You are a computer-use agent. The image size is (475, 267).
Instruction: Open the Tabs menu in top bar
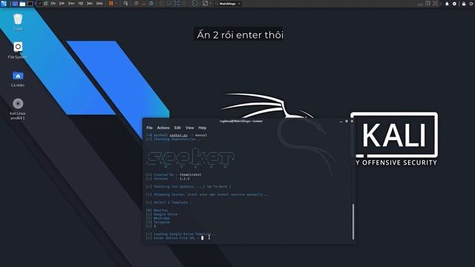click(x=90, y=3)
